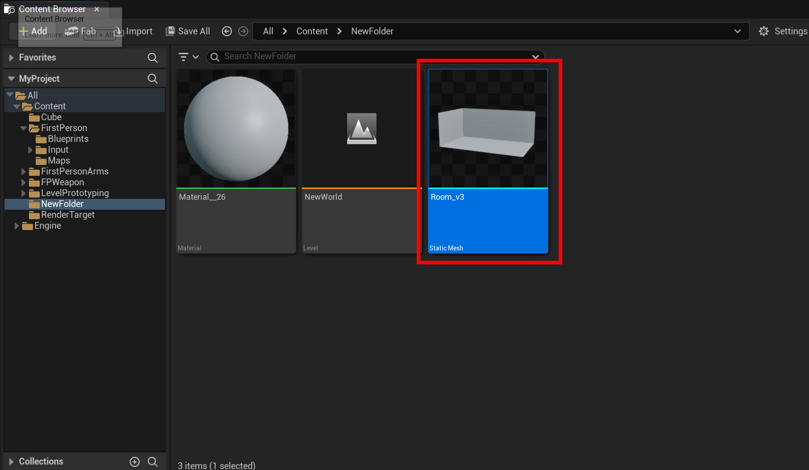Select 'NewFolder' in breadcrumb path

[x=372, y=31]
